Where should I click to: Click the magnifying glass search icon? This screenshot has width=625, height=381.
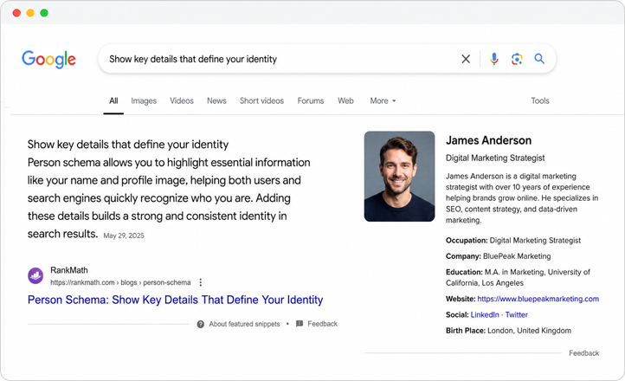click(x=539, y=59)
